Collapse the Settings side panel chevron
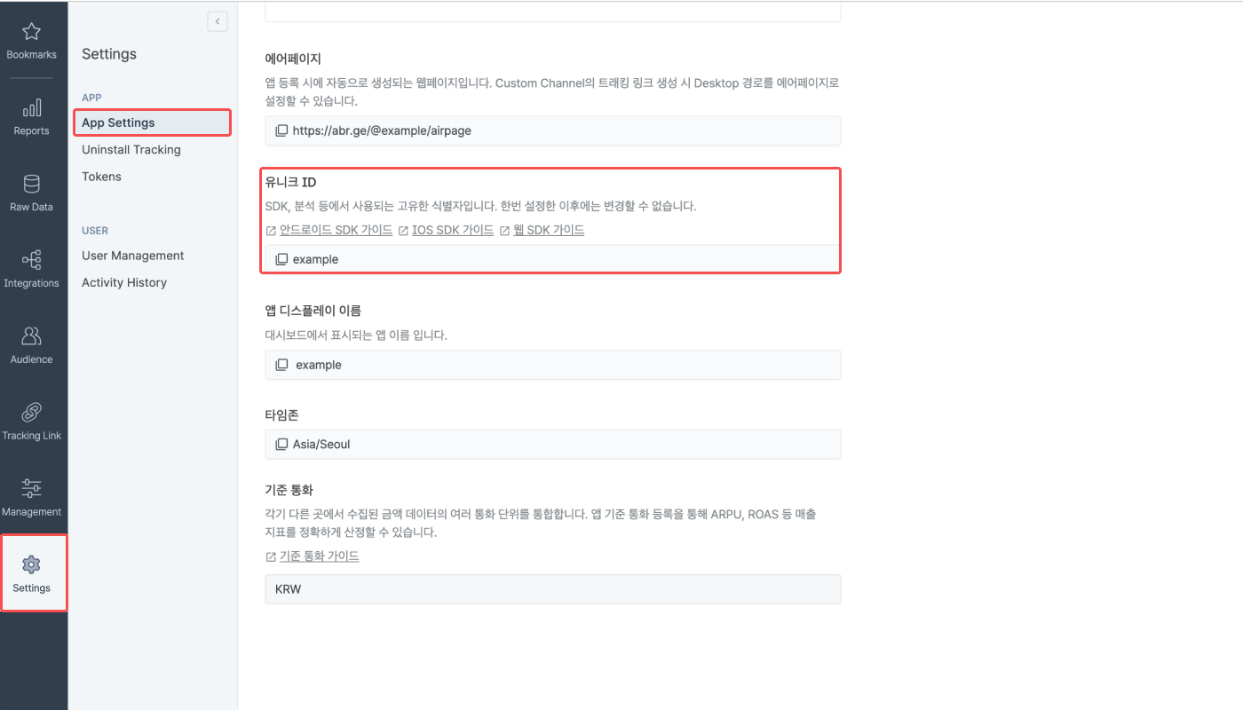1243x710 pixels. click(218, 21)
